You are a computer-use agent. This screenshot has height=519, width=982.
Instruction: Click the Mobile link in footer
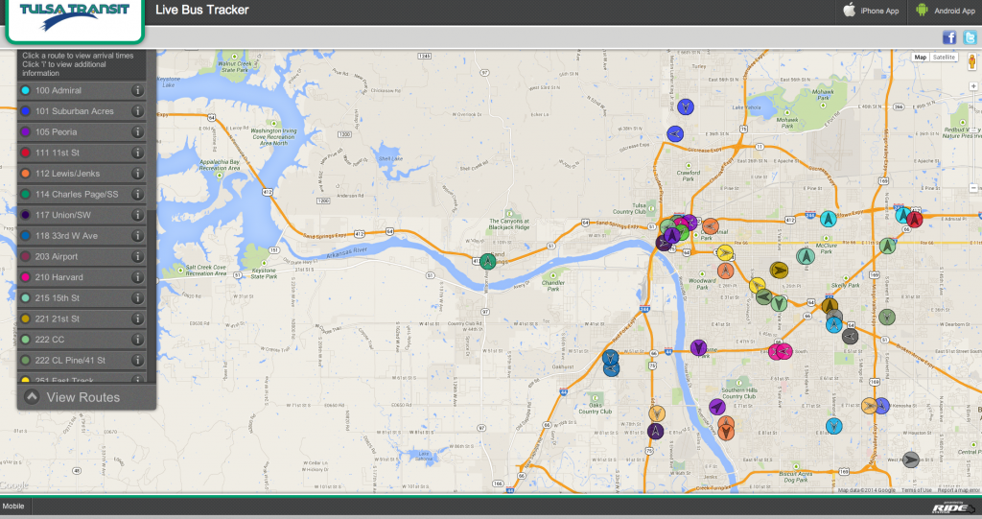pos(13,507)
